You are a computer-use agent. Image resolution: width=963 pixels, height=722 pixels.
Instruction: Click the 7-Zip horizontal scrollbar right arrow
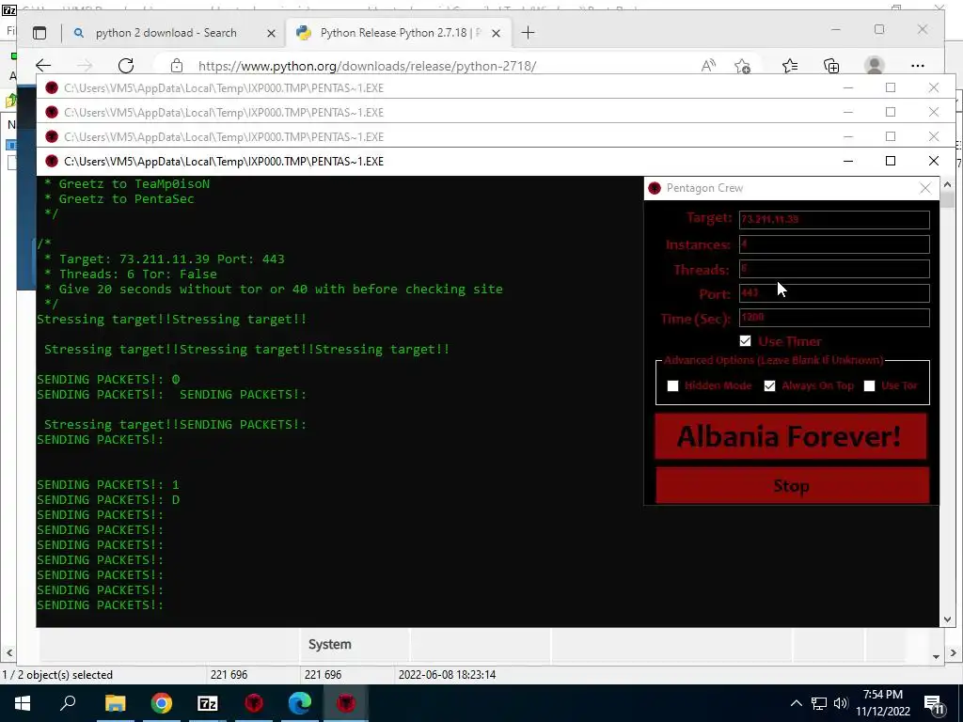coord(954,654)
